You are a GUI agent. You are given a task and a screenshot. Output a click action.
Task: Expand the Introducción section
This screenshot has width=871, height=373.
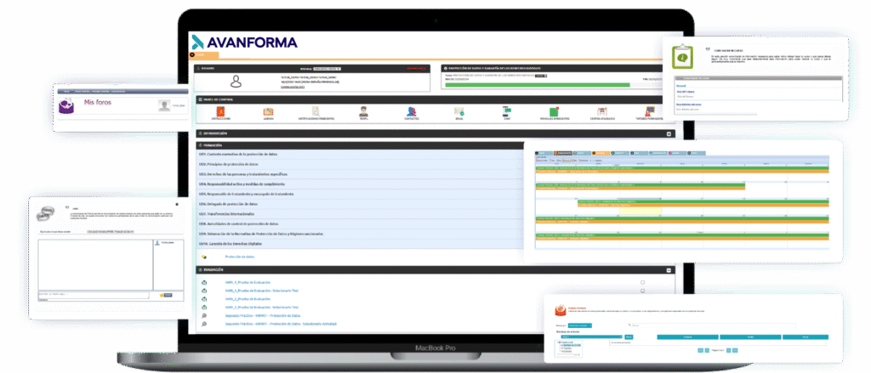coord(669,133)
